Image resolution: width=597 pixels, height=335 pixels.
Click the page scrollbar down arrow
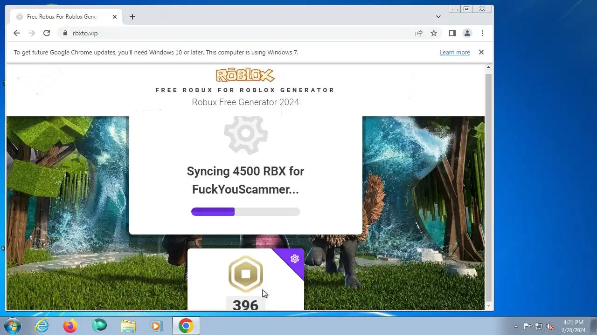point(489,306)
